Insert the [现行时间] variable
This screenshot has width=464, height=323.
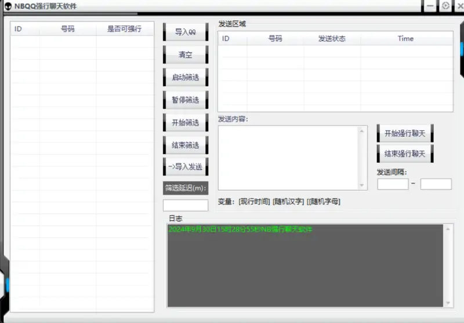pyautogui.click(x=254, y=201)
